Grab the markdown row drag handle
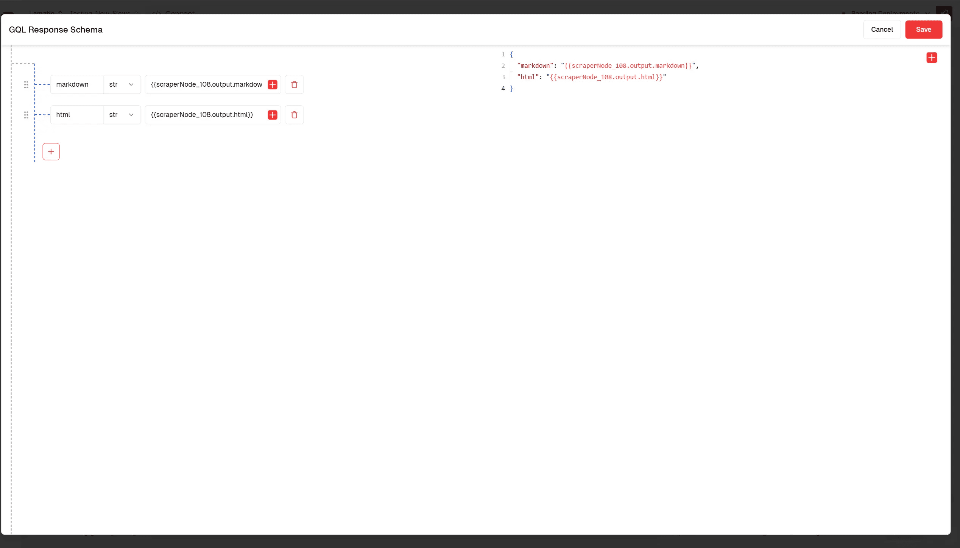Viewport: 960px width, 548px height. click(26, 85)
